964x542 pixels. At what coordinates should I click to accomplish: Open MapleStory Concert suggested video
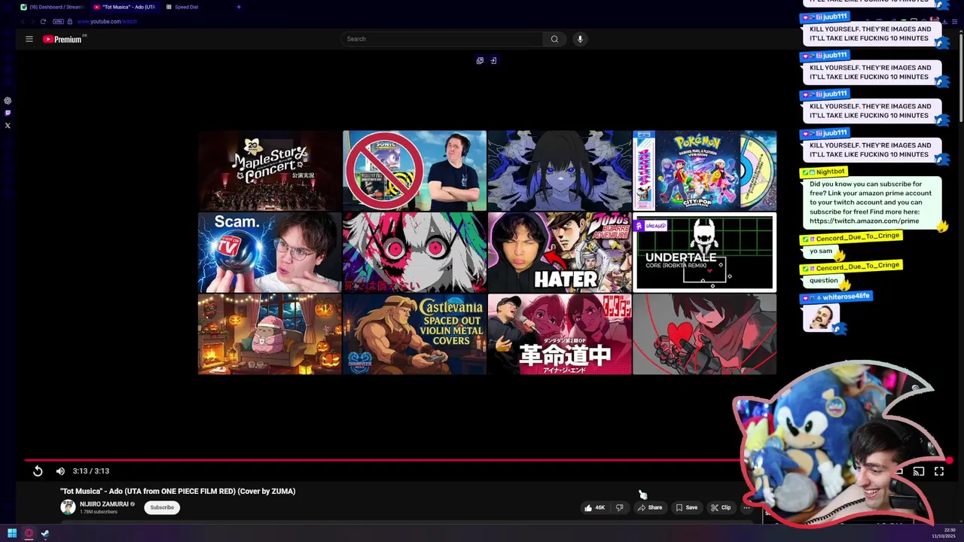pyautogui.click(x=270, y=171)
